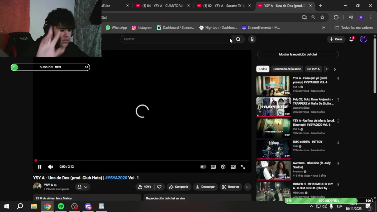This screenshot has width=377, height=212.
Task: Mute the video volume speaker icon
Action: click(51, 167)
